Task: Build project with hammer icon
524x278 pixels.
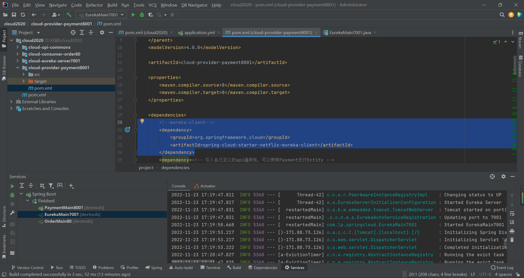Action: coord(69,15)
